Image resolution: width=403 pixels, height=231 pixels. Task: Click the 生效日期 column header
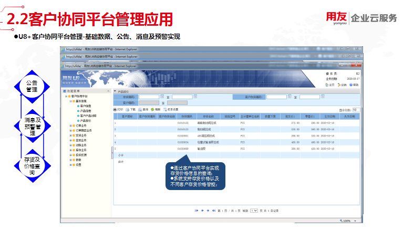(330, 117)
